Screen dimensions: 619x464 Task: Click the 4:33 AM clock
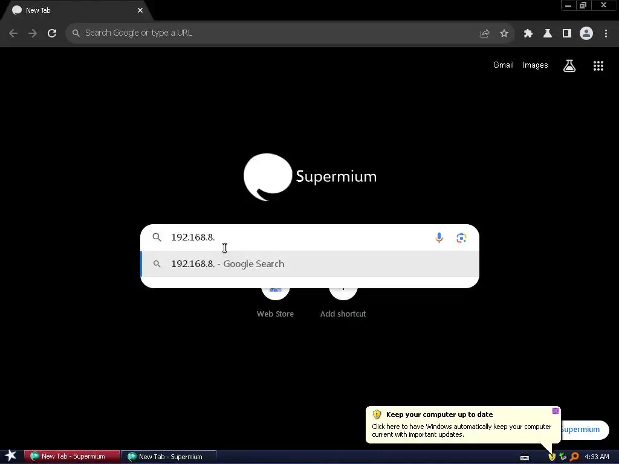click(597, 457)
